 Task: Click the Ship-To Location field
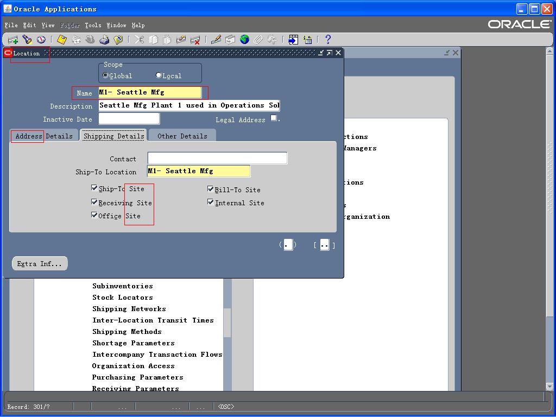[x=199, y=171]
